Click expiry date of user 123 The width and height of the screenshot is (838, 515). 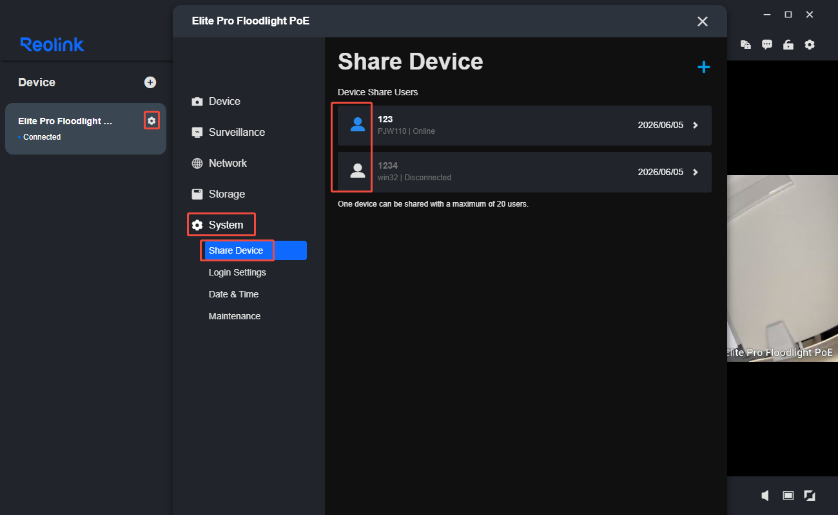660,126
